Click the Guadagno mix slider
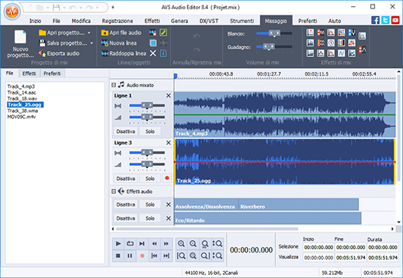 275,46
